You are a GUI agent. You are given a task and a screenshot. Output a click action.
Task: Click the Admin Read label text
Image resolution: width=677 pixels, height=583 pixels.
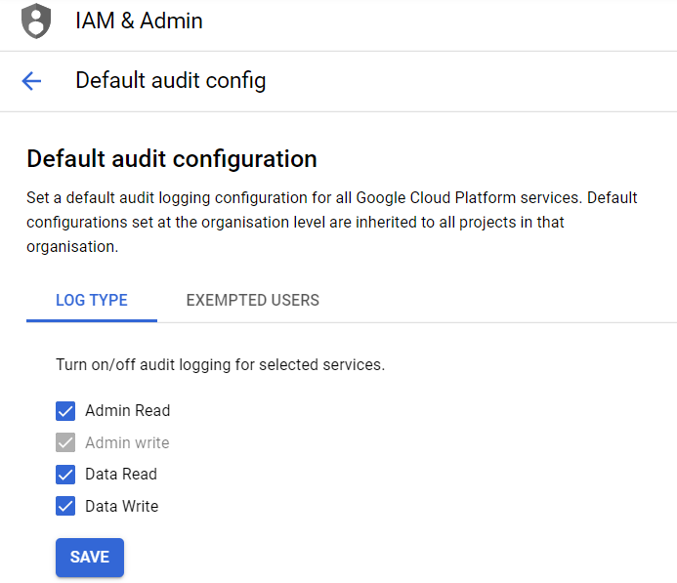click(x=127, y=411)
